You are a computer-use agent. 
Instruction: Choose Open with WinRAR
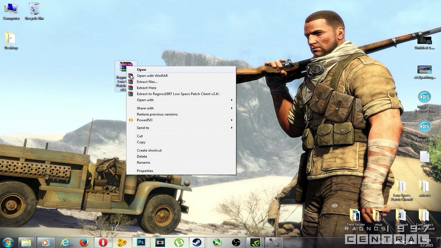[x=181, y=76]
